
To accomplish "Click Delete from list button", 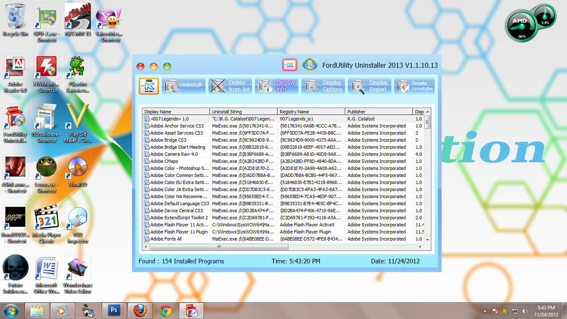I will pyautogui.click(x=231, y=86).
